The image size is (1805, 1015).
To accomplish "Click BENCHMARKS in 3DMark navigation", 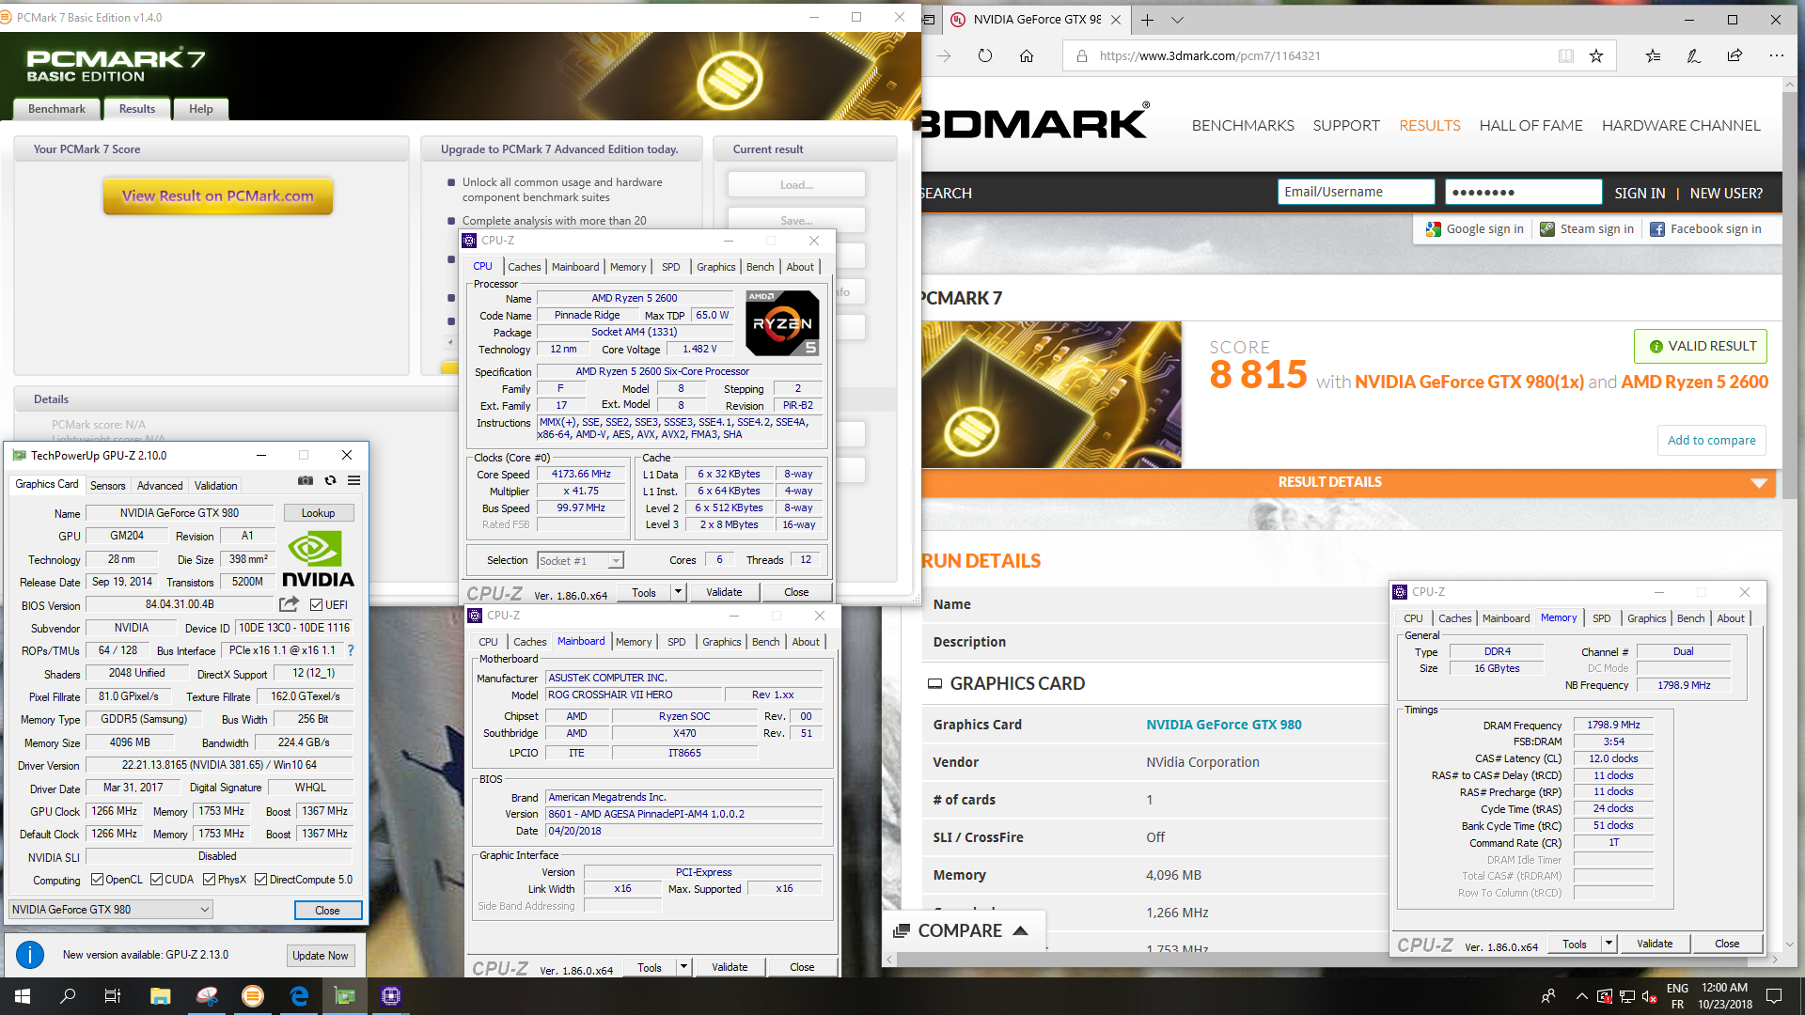I will point(1243,126).
